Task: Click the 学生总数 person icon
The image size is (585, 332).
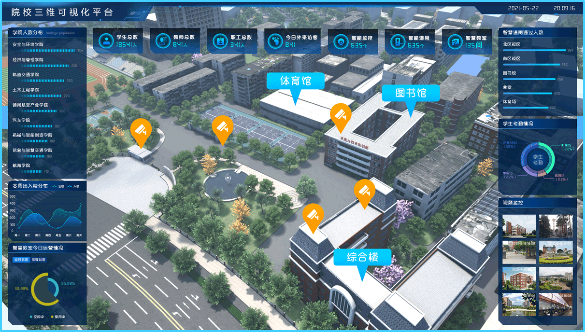Action: click(x=105, y=41)
